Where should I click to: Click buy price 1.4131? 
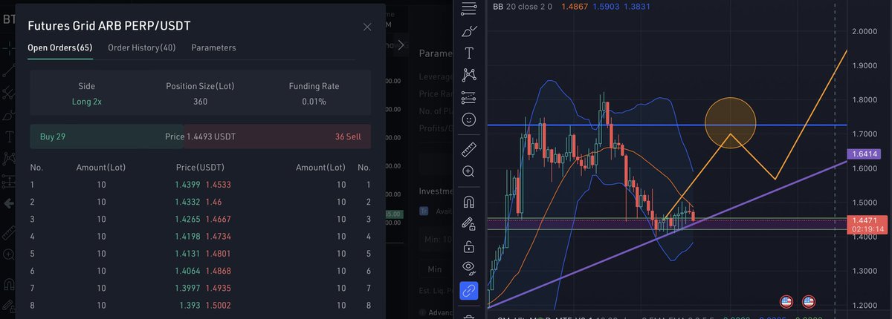(x=187, y=254)
